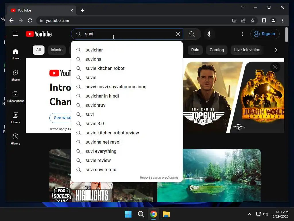Screen dimensions: 294x221
Task: Open Shorts from sidebar
Action: (16, 75)
